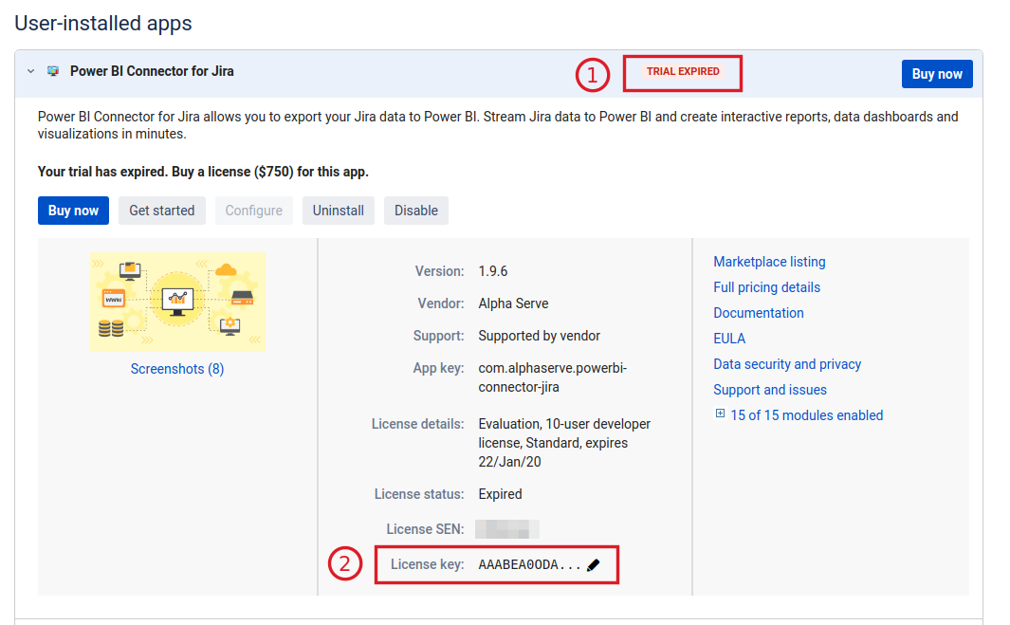
Task: Click Buy now below the trial expired message
Action: tap(73, 211)
